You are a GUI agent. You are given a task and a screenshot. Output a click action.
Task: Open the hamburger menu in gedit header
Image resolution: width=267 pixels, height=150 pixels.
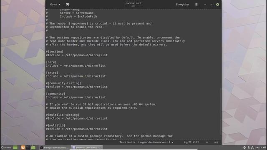tap(196, 5)
